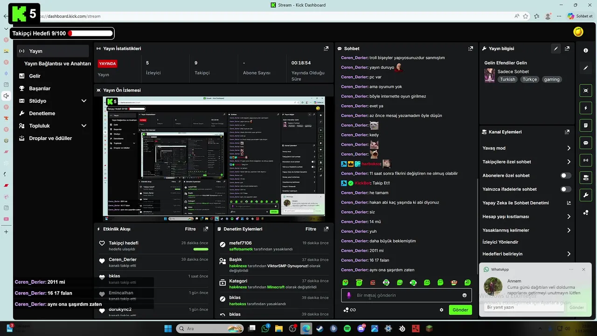This screenshot has width=597, height=336.
Task: Open Discord from the taskbar
Action: [361, 329]
